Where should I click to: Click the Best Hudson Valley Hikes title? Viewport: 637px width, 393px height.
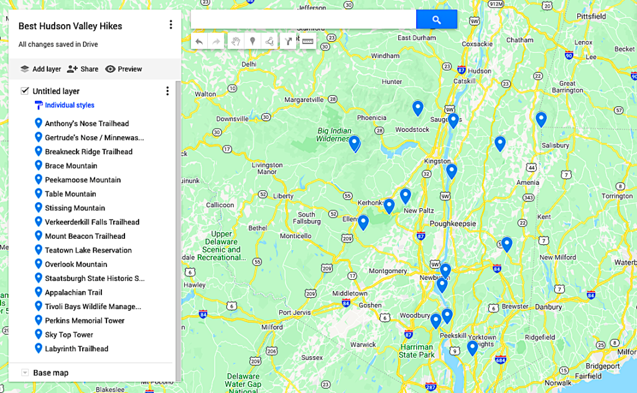coord(70,26)
